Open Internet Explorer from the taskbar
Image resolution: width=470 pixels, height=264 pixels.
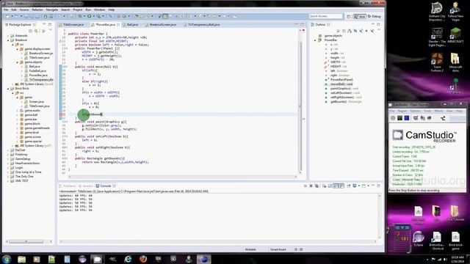[x=128, y=259]
